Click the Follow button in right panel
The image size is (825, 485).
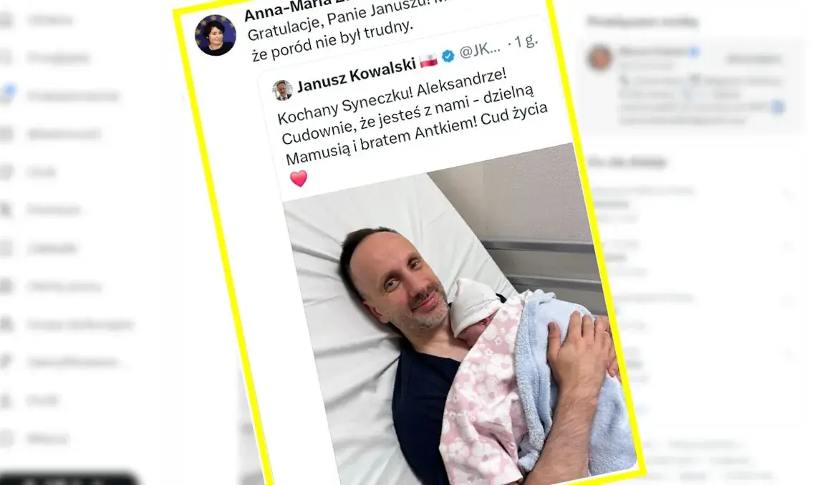click(x=753, y=59)
